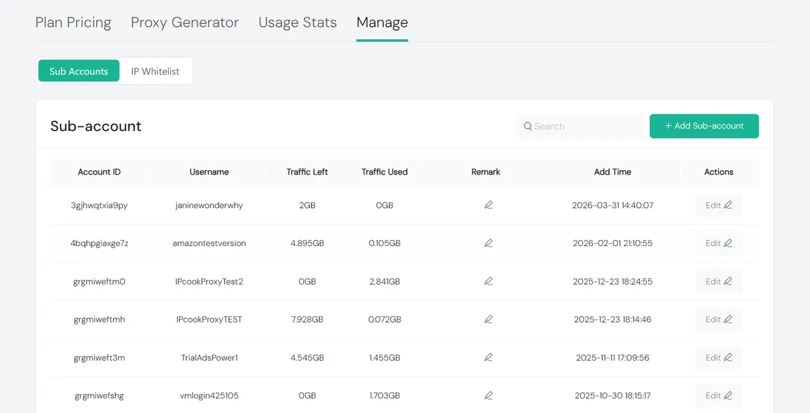Edit the remark for IPcookProxyTest2
This screenshot has width=810, height=413.
488,281
